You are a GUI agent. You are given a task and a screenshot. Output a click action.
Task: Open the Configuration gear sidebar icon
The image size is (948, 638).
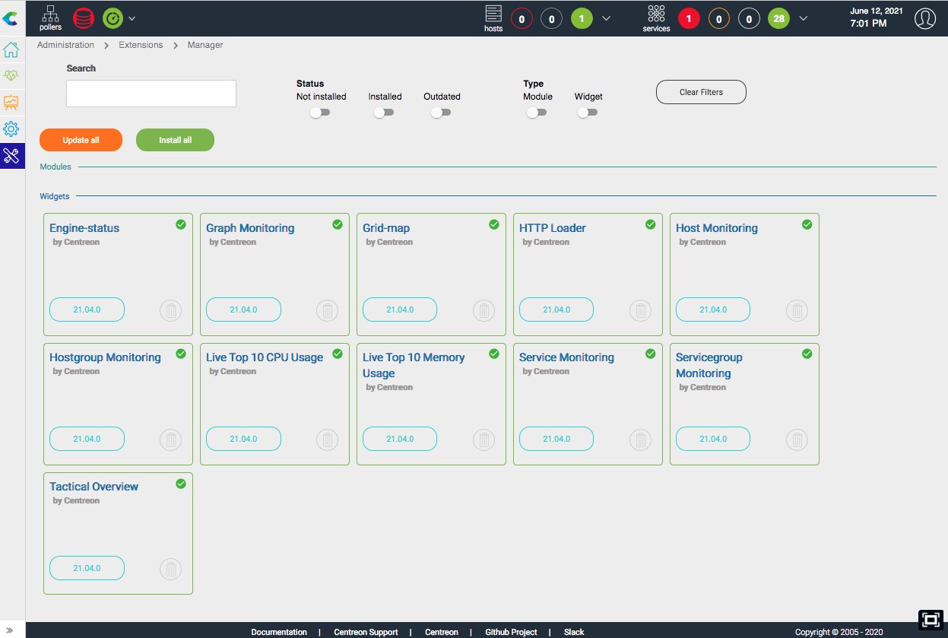coord(11,129)
